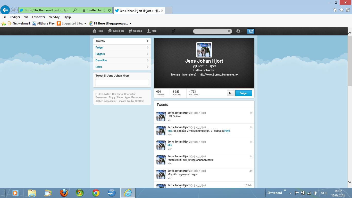Click Jens Johan Hjort's profile picture

coord(204,50)
